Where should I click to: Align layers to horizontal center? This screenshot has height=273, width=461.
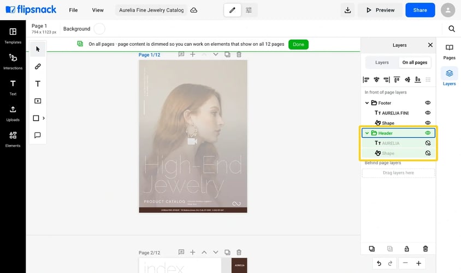376,80
